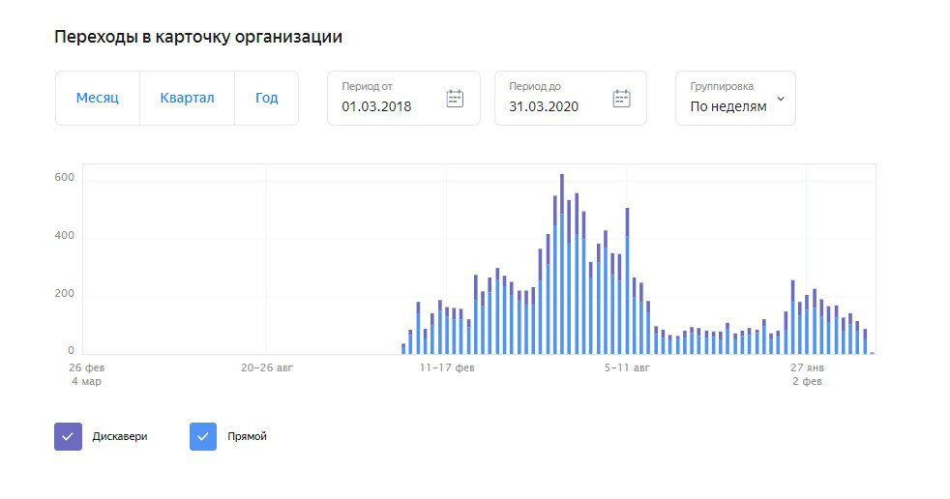Open calendar for Период до field
Viewport: 950px width, 499px height.
[622, 98]
